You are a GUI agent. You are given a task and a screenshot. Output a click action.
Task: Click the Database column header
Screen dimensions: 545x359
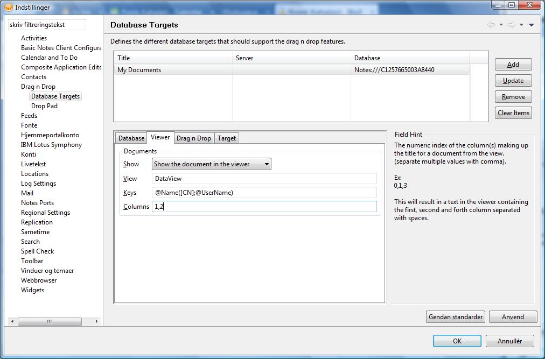410,58
